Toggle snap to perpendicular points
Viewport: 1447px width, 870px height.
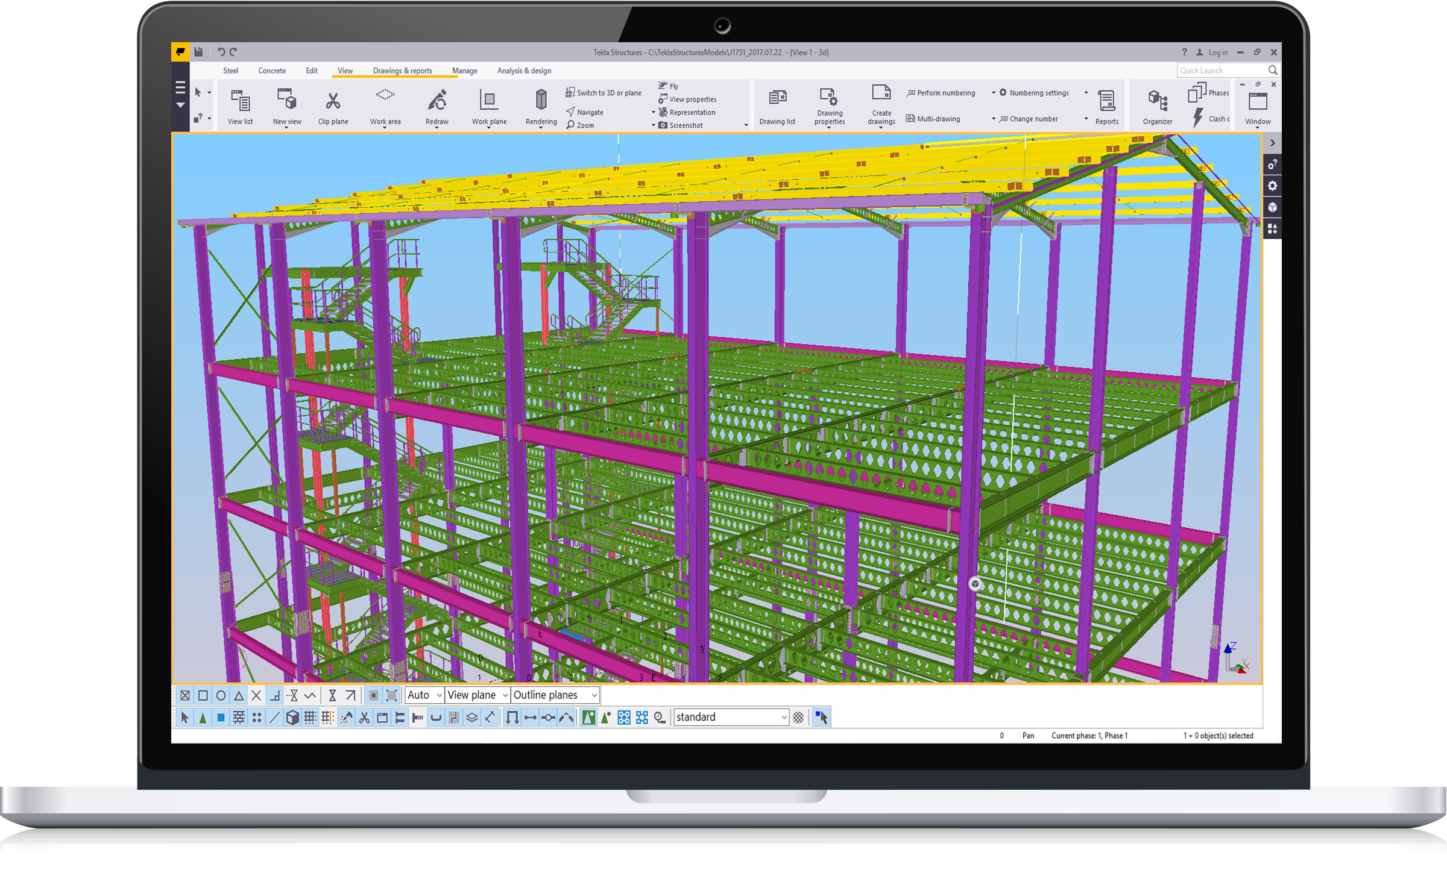pyautogui.click(x=275, y=696)
